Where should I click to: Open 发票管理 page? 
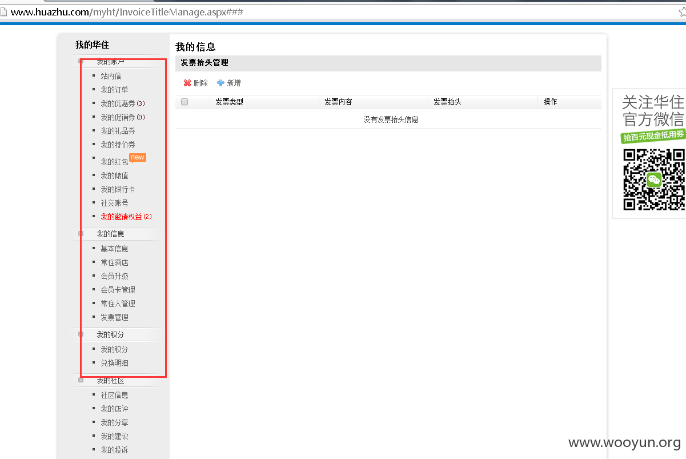[x=114, y=317]
